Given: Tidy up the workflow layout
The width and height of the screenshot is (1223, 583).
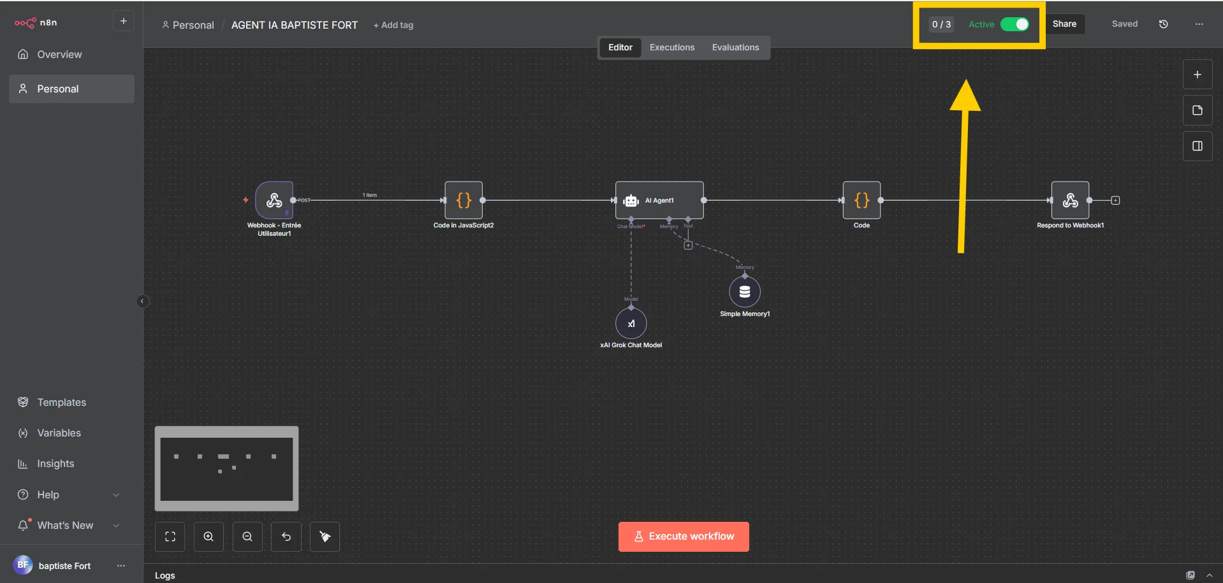Looking at the screenshot, I should tap(325, 536).
